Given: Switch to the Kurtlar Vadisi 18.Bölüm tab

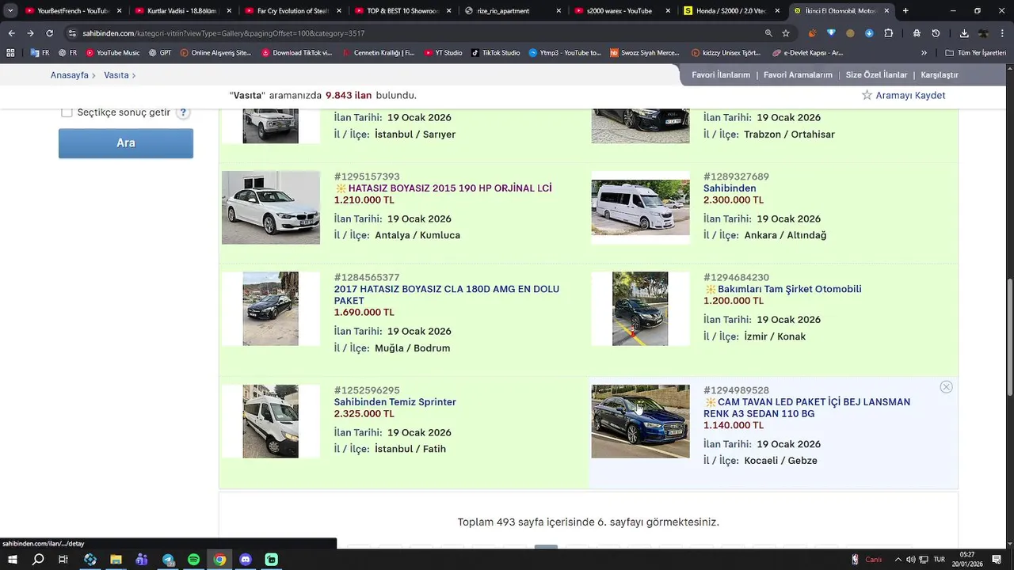Looking at the screenshot, I should click(x=184, y=11).
